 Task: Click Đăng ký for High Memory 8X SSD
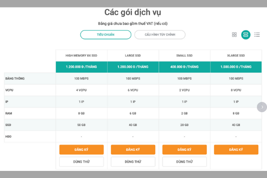click(81, 150)
